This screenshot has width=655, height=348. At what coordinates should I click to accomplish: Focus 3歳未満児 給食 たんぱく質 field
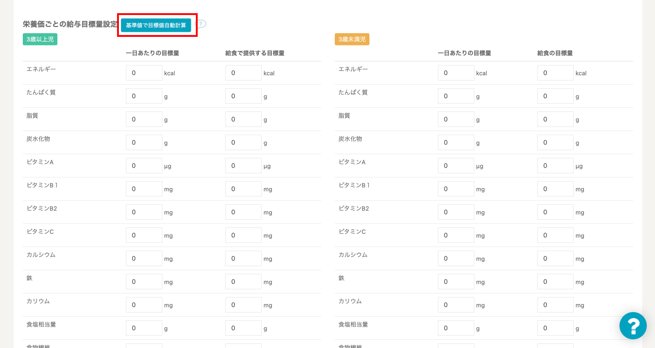tap(555, 96)
